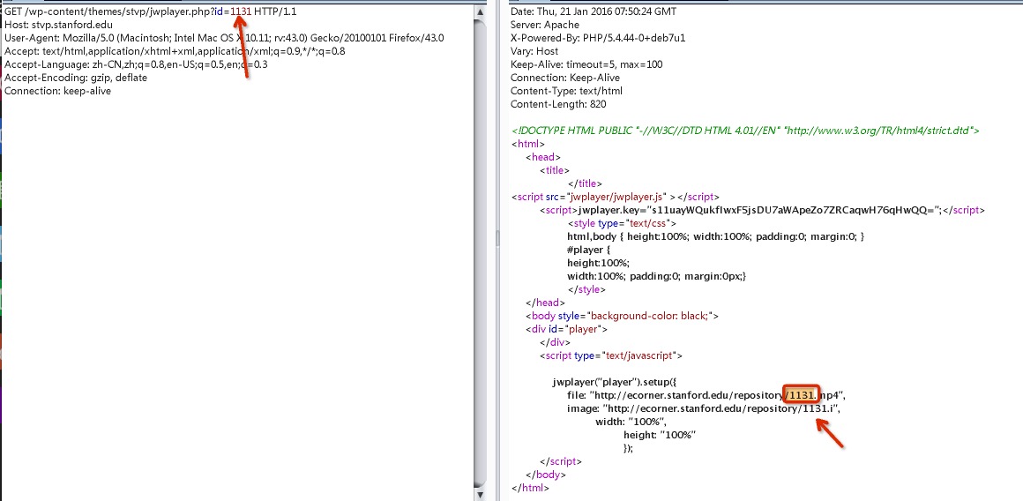Image resolution: width=1023 pixels, height=501 pixels.
Task: Click the green DOCTYPE HTML PUBLIC declaration line
Action: click(746, 131)
